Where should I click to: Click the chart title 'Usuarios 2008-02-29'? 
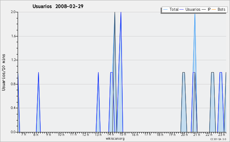pyautogui.click(x=58, y=6)
